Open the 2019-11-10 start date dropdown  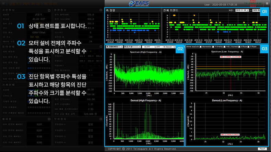pyautogui.click(x=242, y=10)
